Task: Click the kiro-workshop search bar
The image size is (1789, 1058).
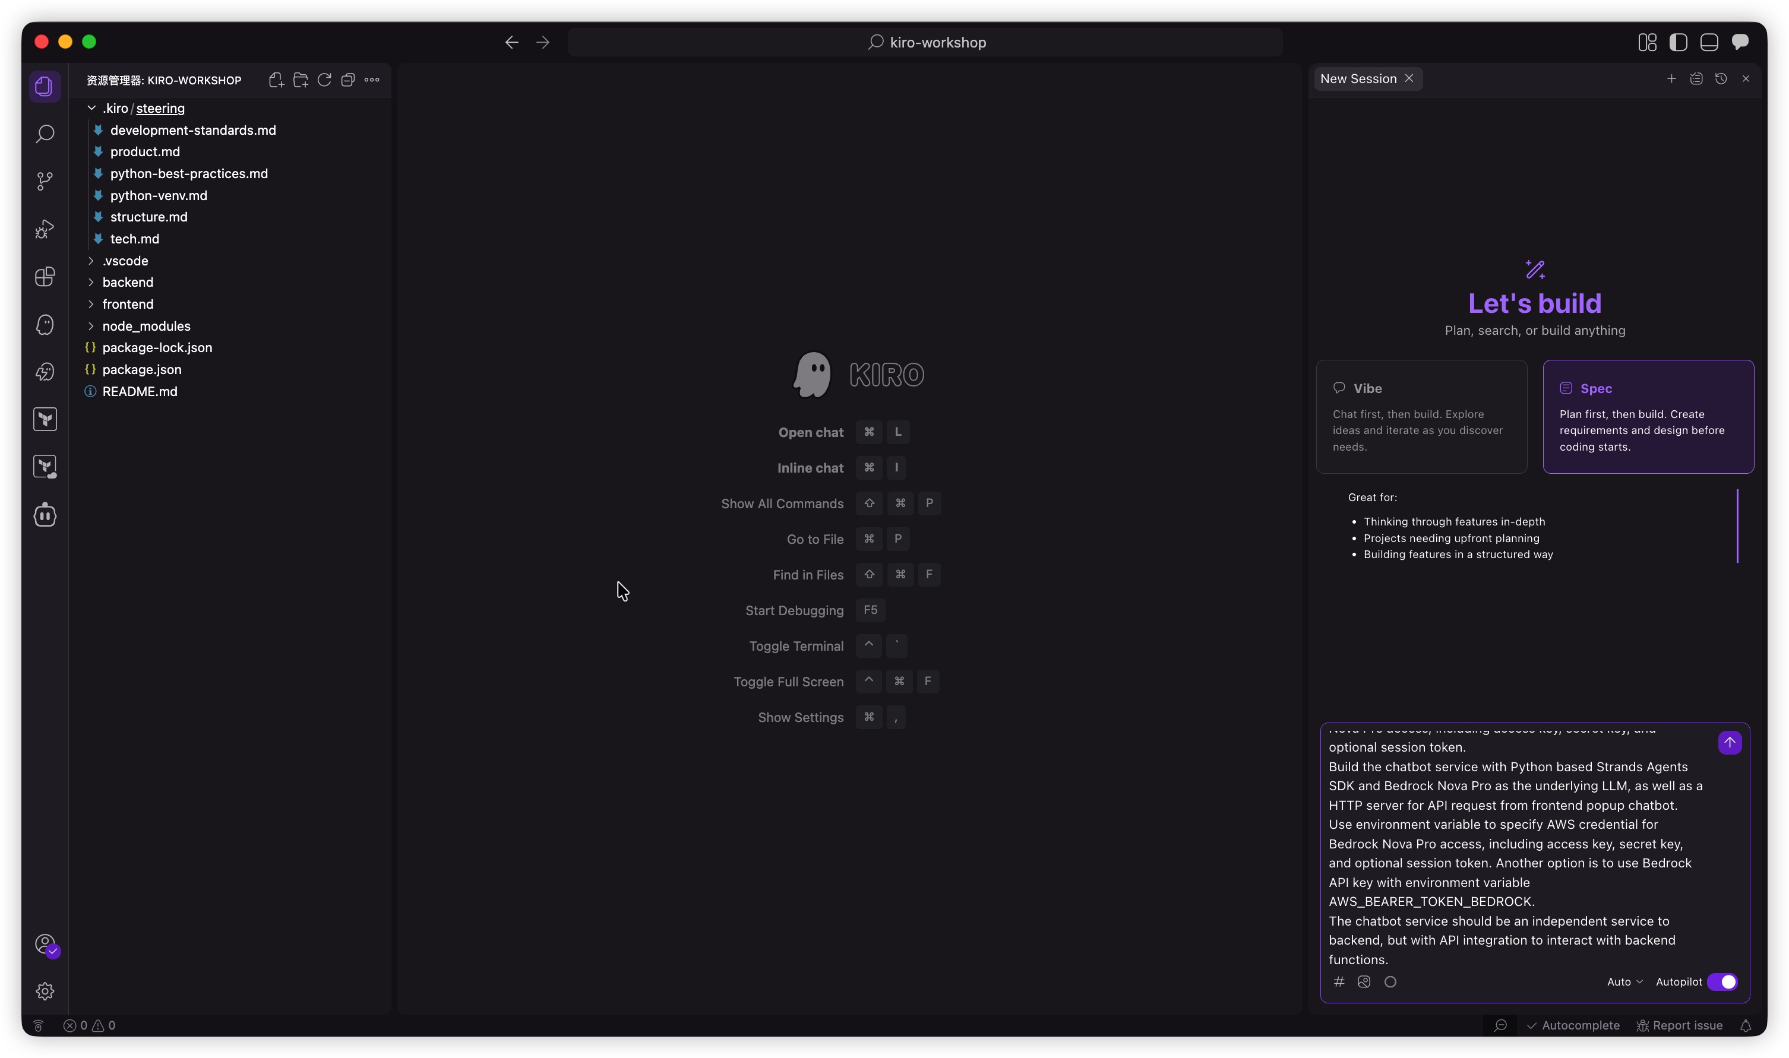Action: tap(925, 42)
